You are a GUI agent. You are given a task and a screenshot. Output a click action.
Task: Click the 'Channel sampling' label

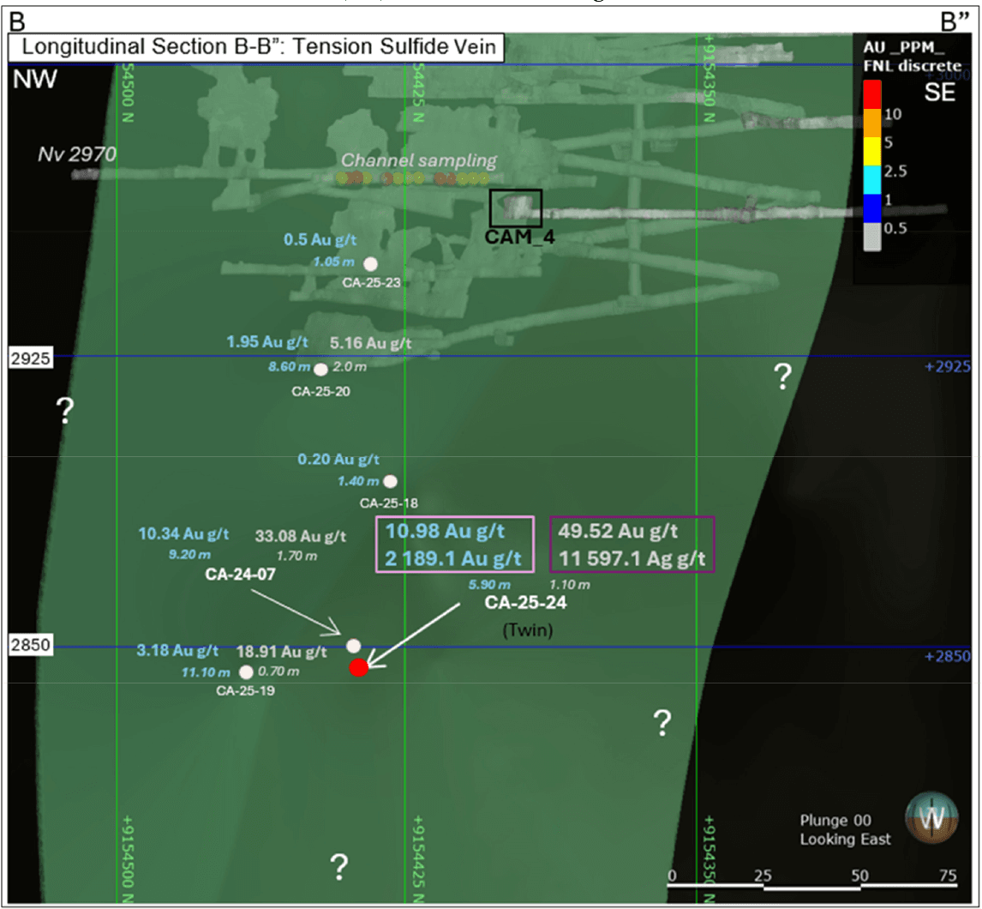coord(418,161)
